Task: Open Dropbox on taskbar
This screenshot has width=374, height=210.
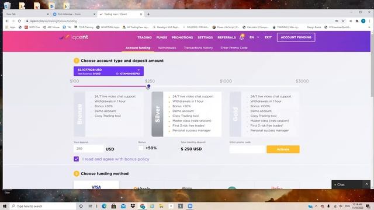Action: pos(133,206)
